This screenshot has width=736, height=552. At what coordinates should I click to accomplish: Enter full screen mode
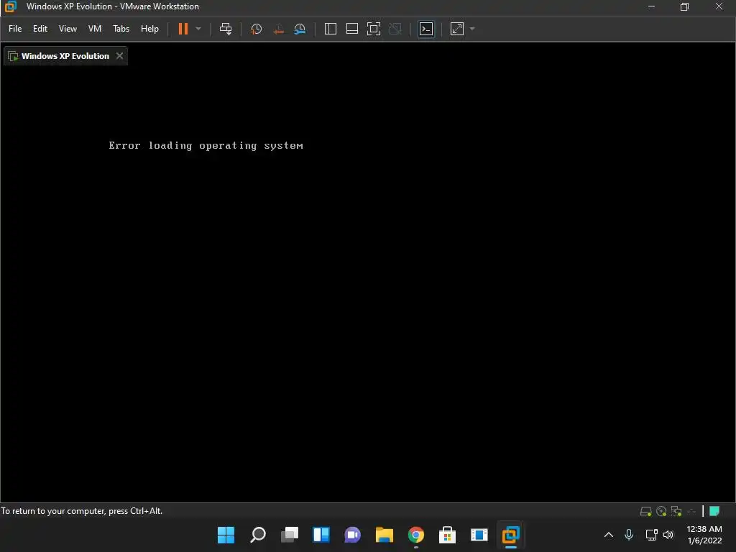374,29
